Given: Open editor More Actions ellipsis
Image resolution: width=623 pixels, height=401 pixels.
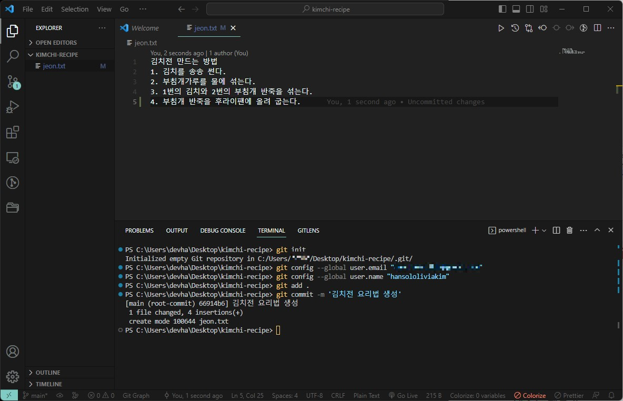Looking at the screenshot, I should (x=611, y=28).
